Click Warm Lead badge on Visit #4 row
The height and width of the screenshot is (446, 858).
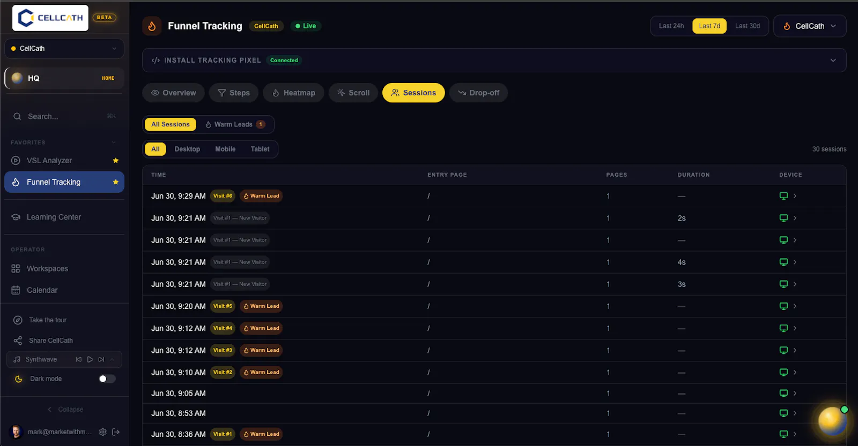(x=261, y=328)
